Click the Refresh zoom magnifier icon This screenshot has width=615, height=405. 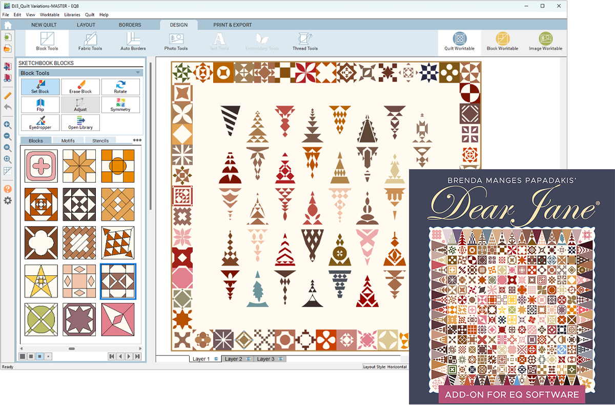pos(8,148)
